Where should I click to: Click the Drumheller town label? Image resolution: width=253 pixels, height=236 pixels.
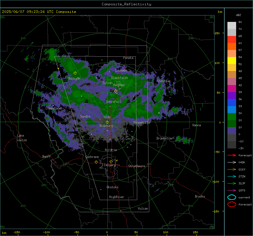coord(164,138)
